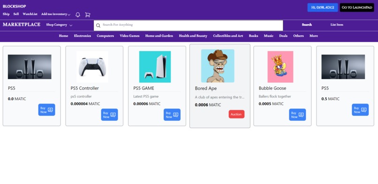Open the Bored Ape NFT image
Screen dimensions: 378x184
click(x=218, y=66)
